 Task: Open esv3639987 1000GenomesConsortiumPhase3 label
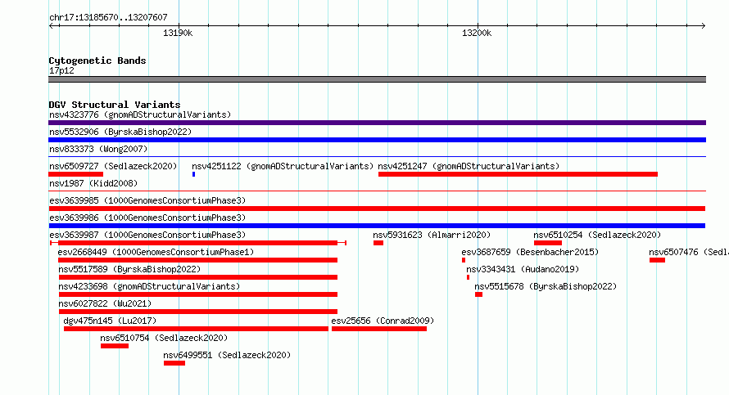(x=147, y=235)
